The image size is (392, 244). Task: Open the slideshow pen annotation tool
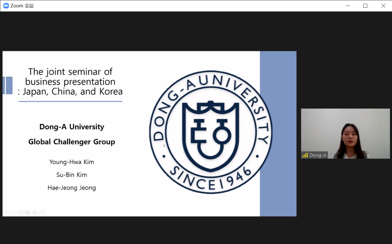pyautogui.click(x=20, y=213)
